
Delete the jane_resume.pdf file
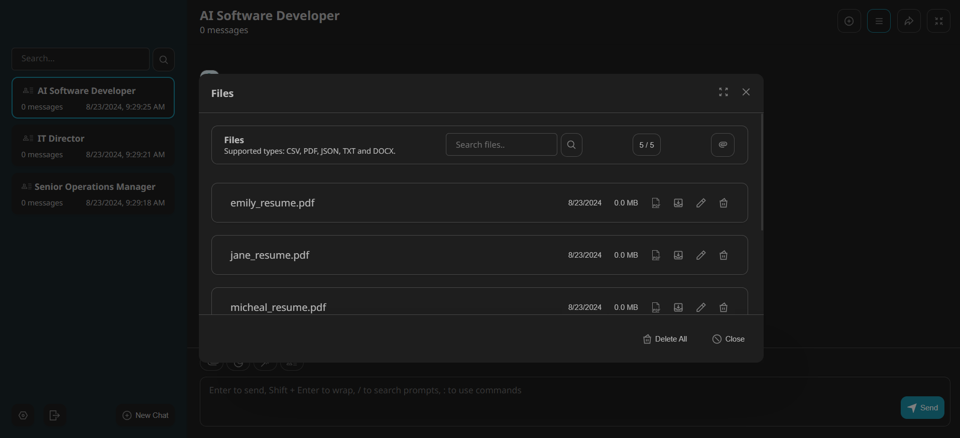(723, 255)
